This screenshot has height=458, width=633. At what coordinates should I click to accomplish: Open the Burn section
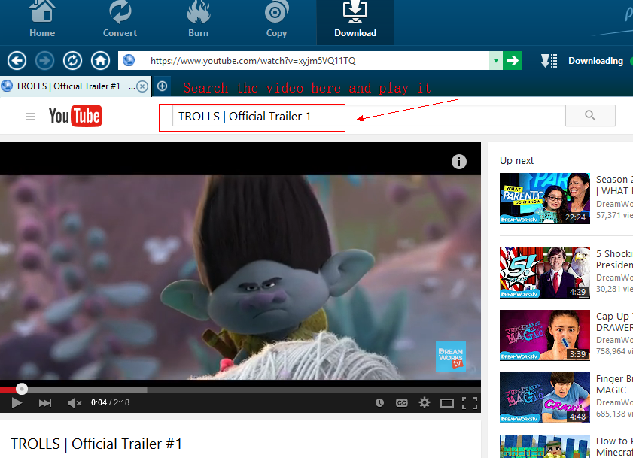pos(198,20)
